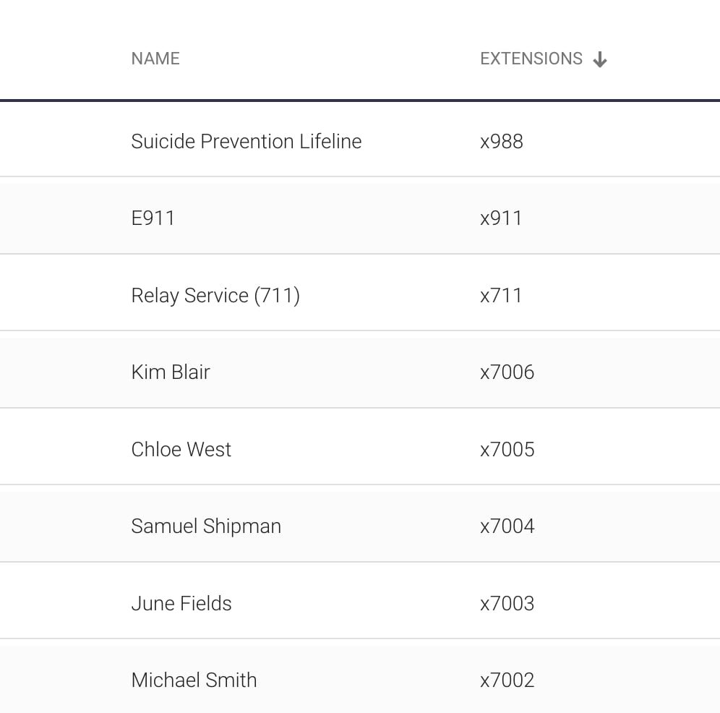Select Samuel Shipman in the list

click(206, 526)
